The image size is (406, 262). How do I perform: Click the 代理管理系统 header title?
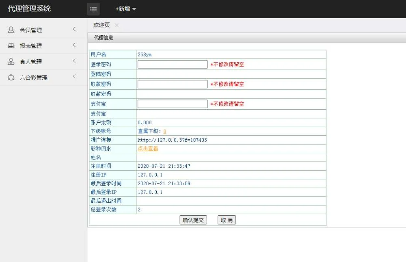tap(29, 9)
